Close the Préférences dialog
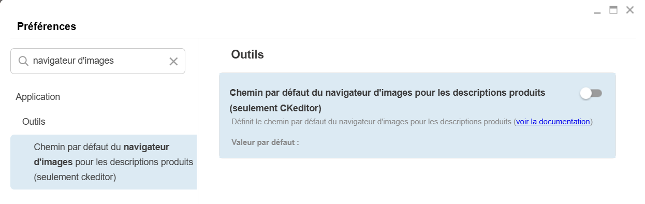 click(x=630, y=9)
